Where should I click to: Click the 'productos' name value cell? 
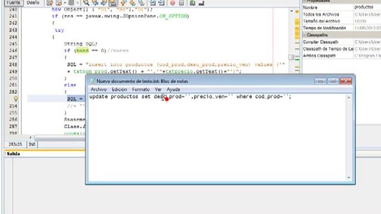(367, 7)
